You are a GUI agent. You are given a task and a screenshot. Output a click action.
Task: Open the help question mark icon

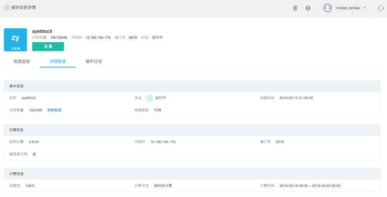[x=308, y=8]
